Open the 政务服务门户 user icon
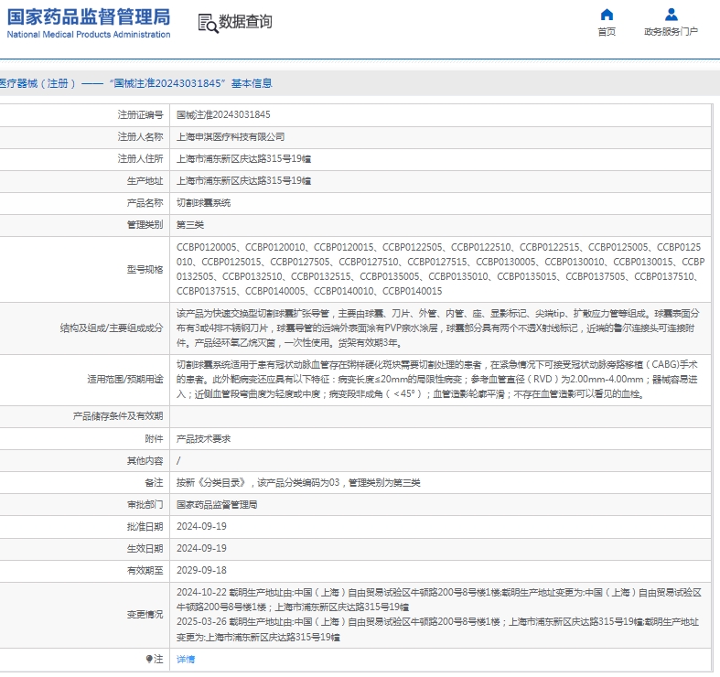Viewport: 720px width, 677px height. (x=672, y=15)
